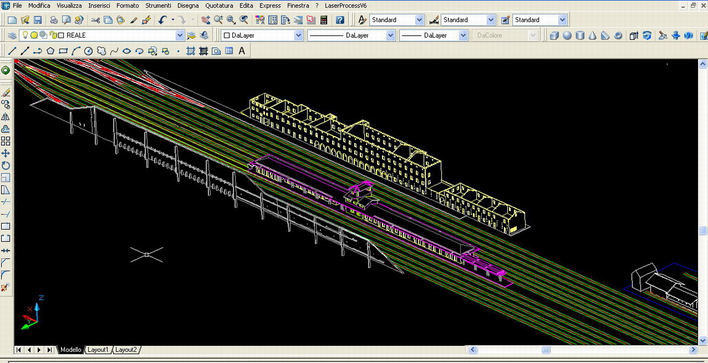Expand the REALE layer dropdown list
This screenshot has height=363, width=708.
180,36
